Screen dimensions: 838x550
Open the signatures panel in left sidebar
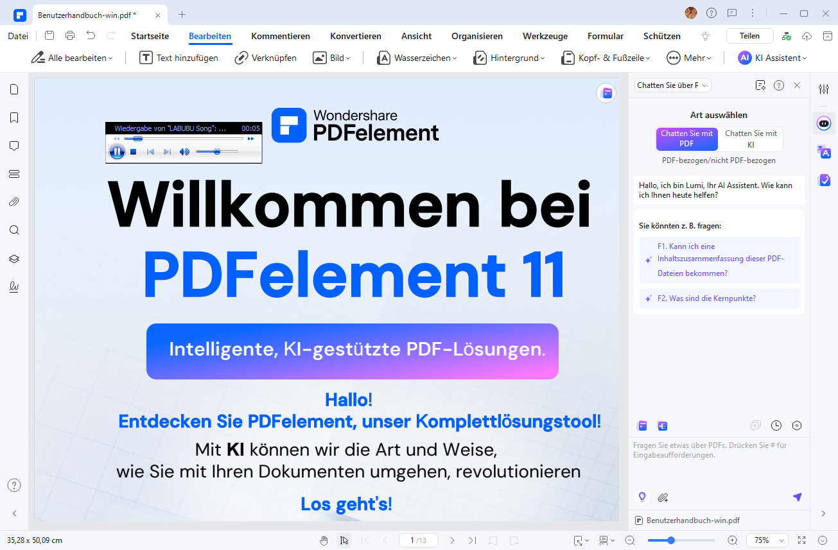(x=14, y=287)
